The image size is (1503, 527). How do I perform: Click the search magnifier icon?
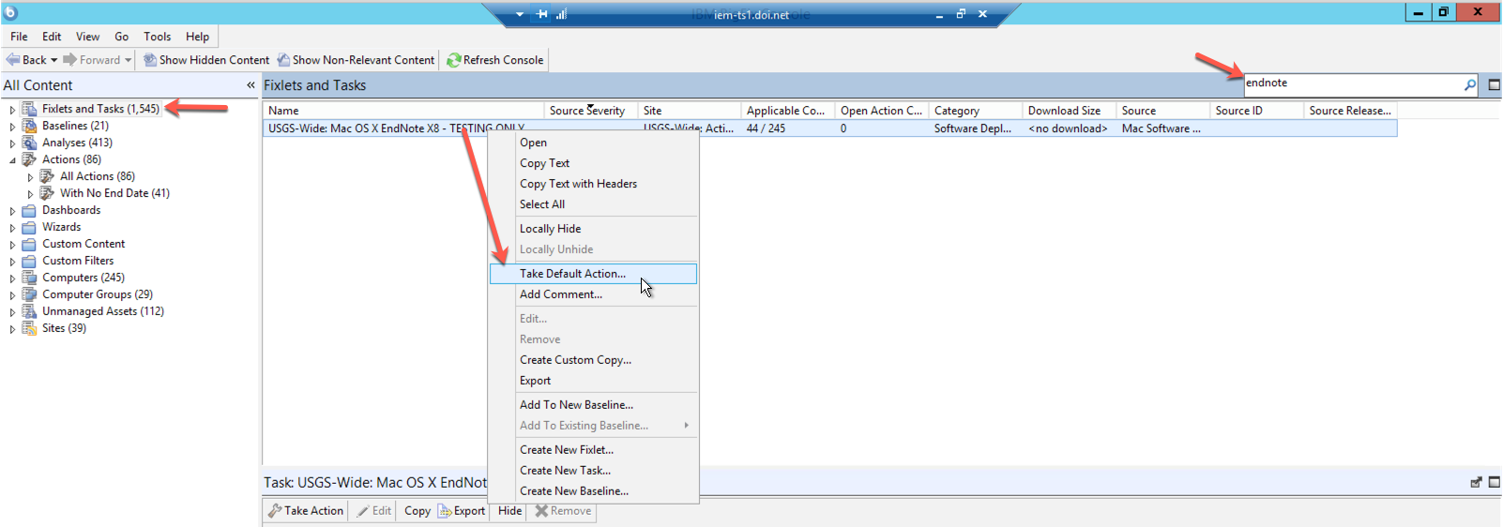point(1470,84)
